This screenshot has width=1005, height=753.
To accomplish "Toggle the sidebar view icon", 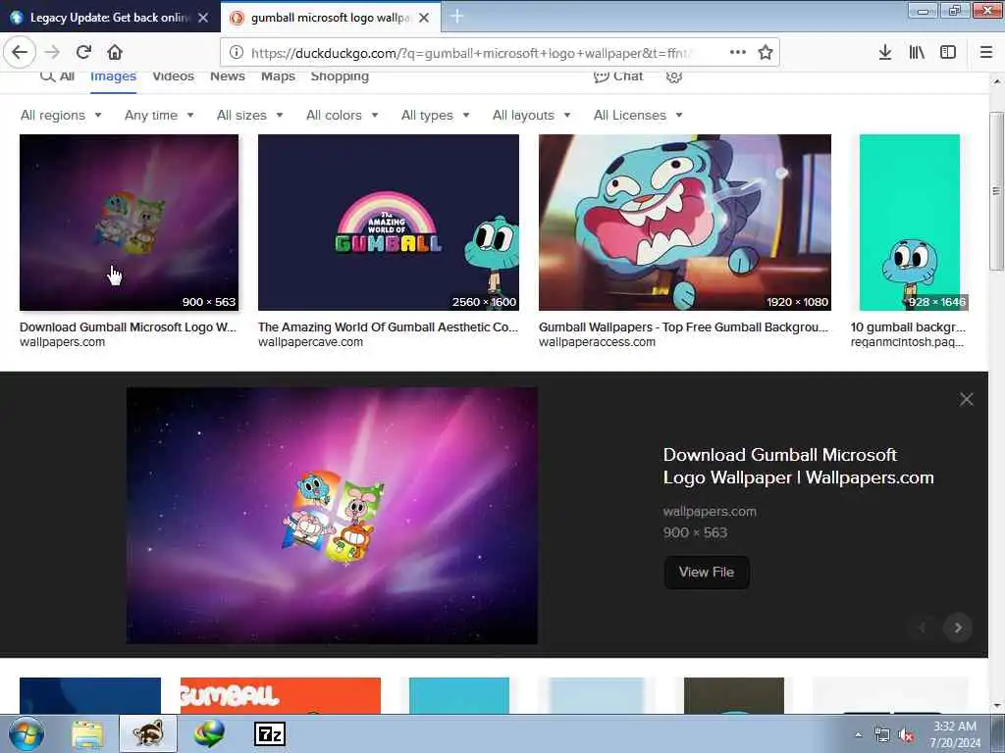I will tap(948, 53).
